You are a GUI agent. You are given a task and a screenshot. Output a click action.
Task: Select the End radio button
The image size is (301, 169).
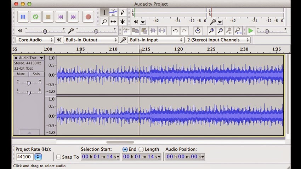125,149
